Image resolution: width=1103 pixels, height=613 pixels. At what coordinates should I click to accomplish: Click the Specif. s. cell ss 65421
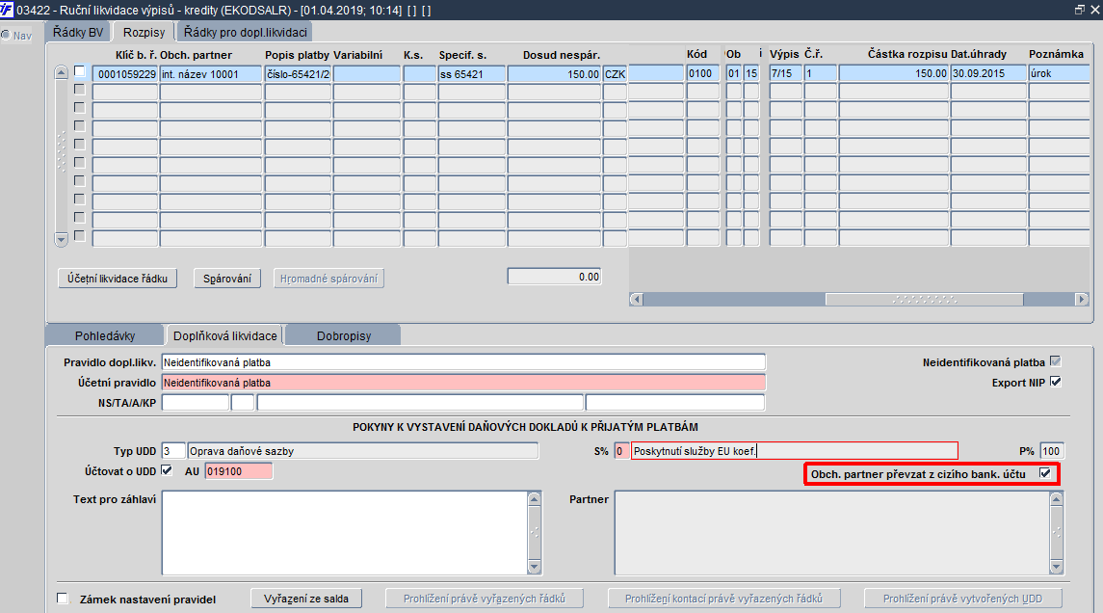[471, 74]
